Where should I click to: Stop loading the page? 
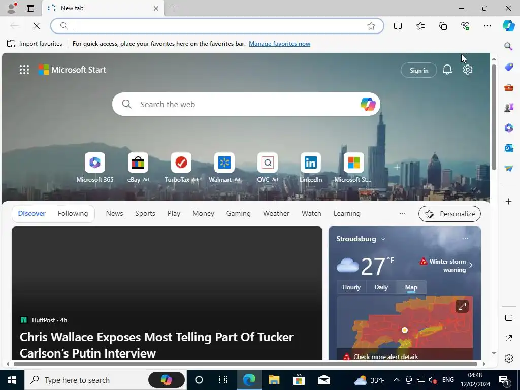[37, 26]
